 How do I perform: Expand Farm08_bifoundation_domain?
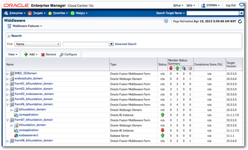[x=7, y=141]
